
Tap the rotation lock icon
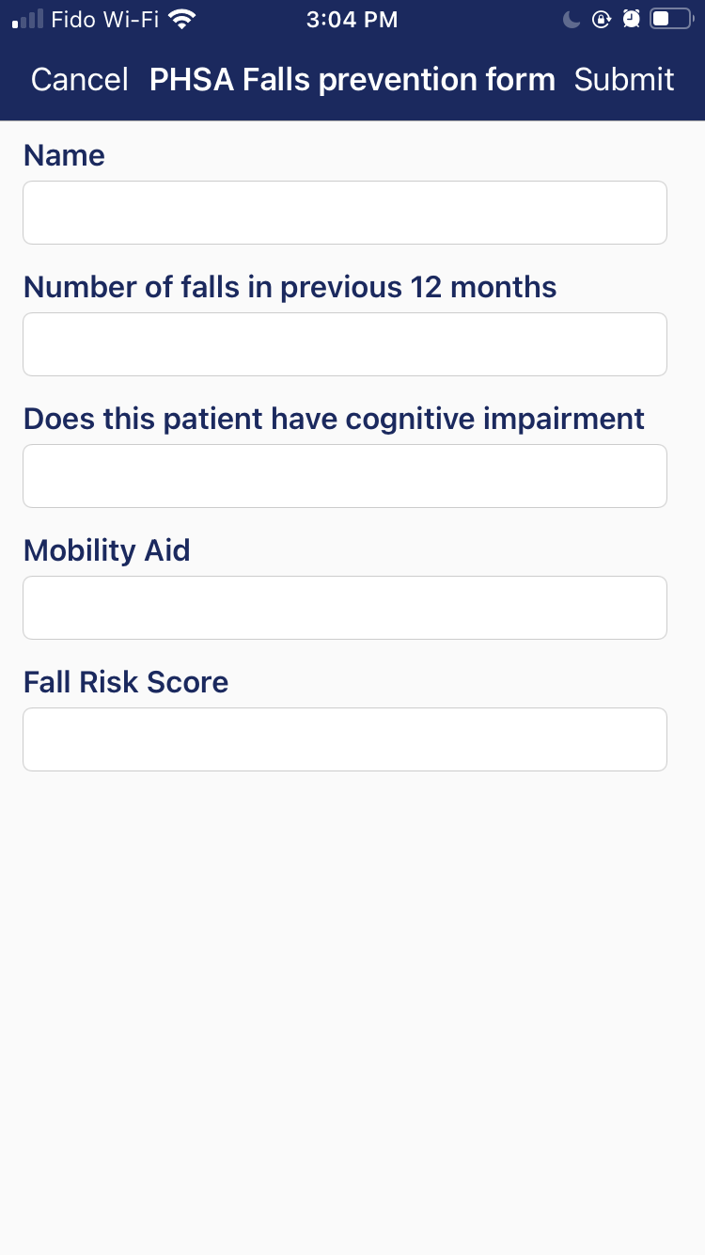(602, 20)
